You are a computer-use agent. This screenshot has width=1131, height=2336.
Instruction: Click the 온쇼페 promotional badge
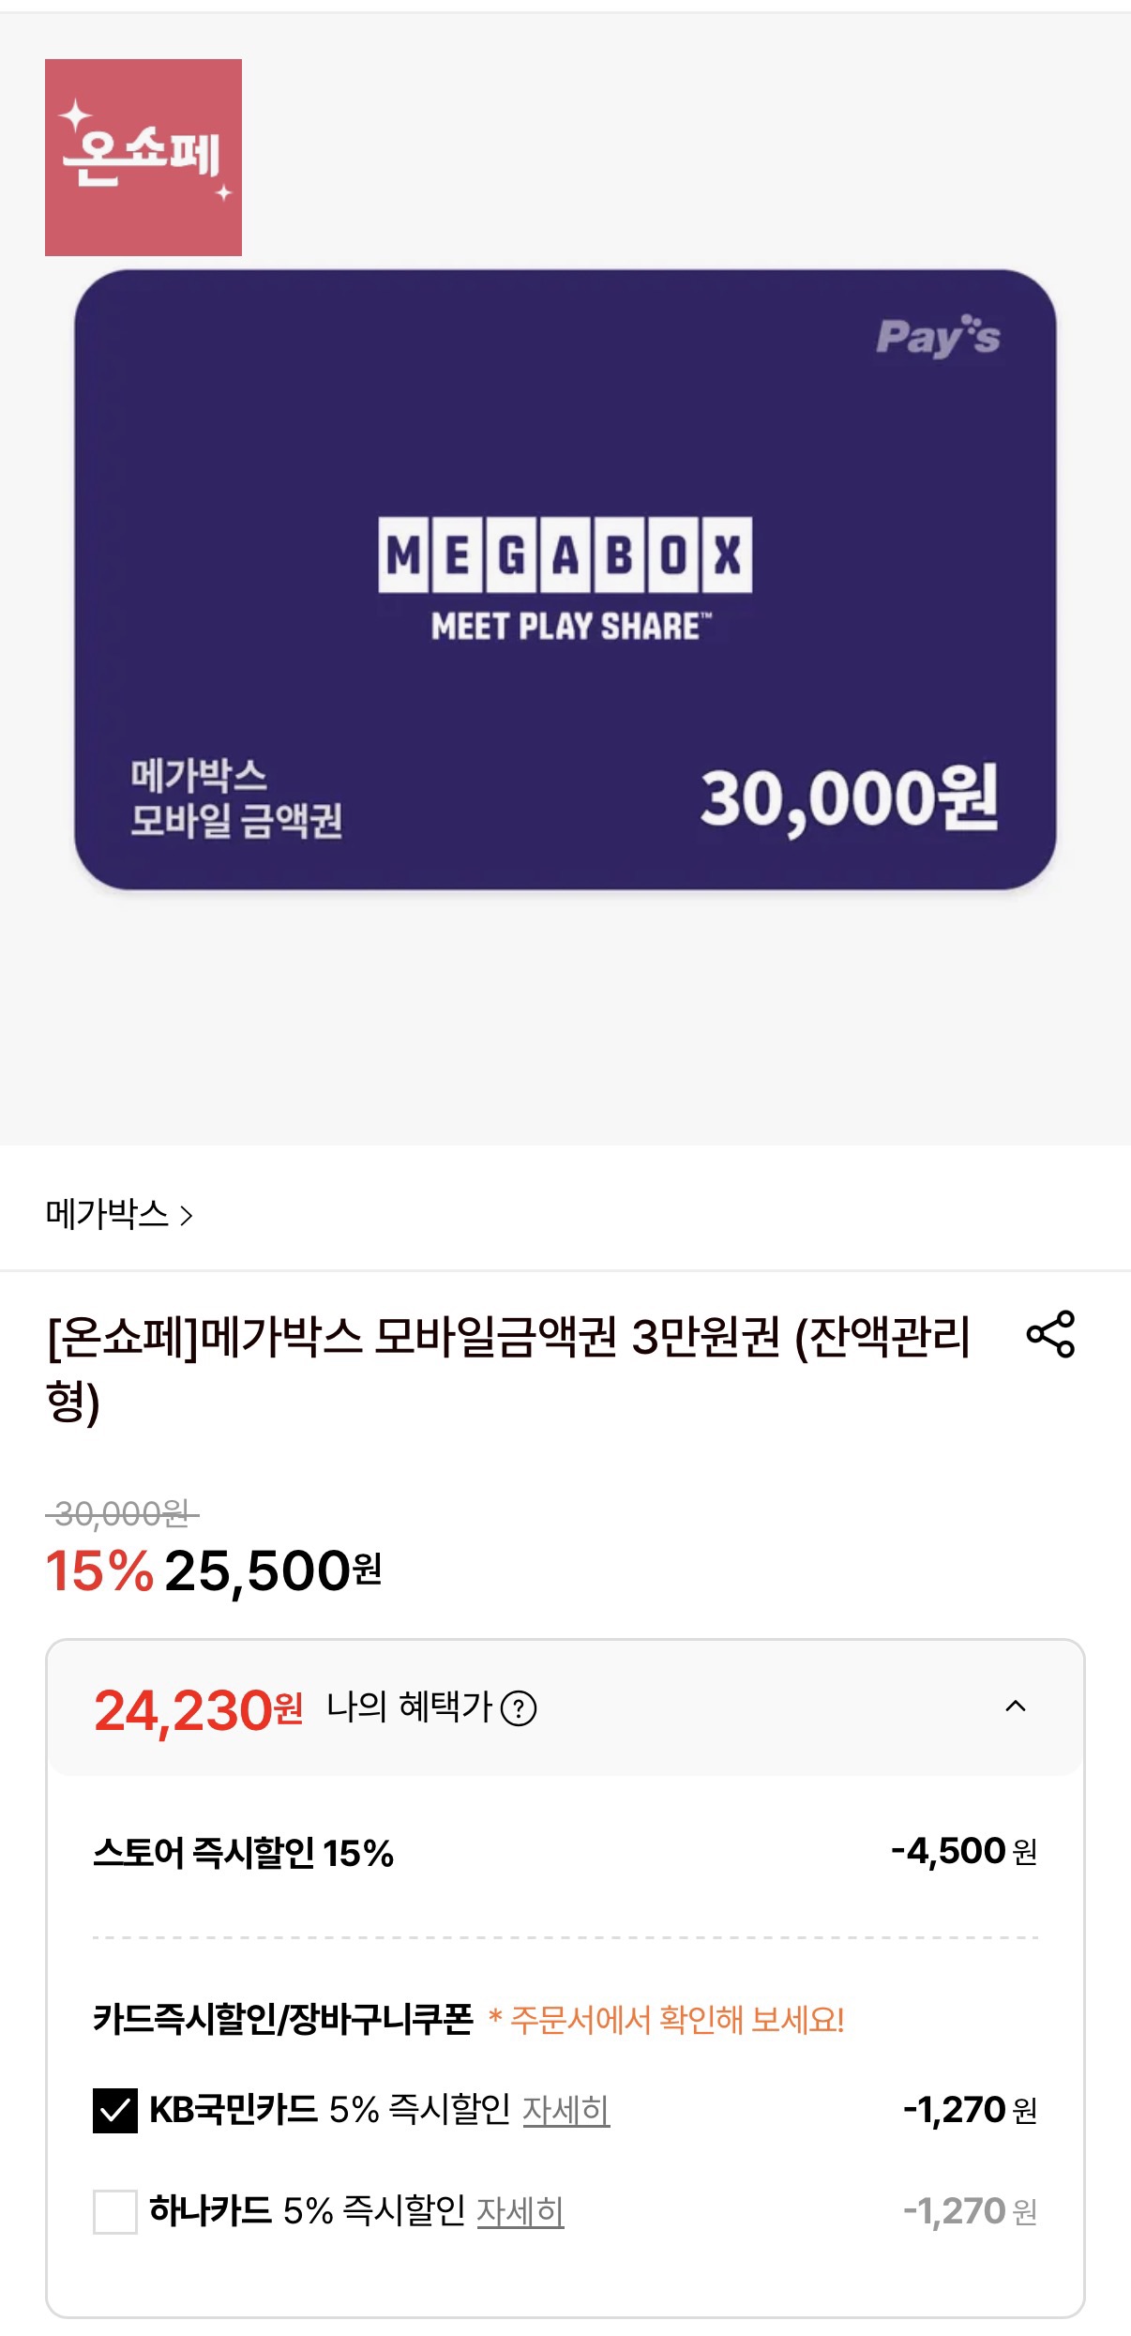143,158
